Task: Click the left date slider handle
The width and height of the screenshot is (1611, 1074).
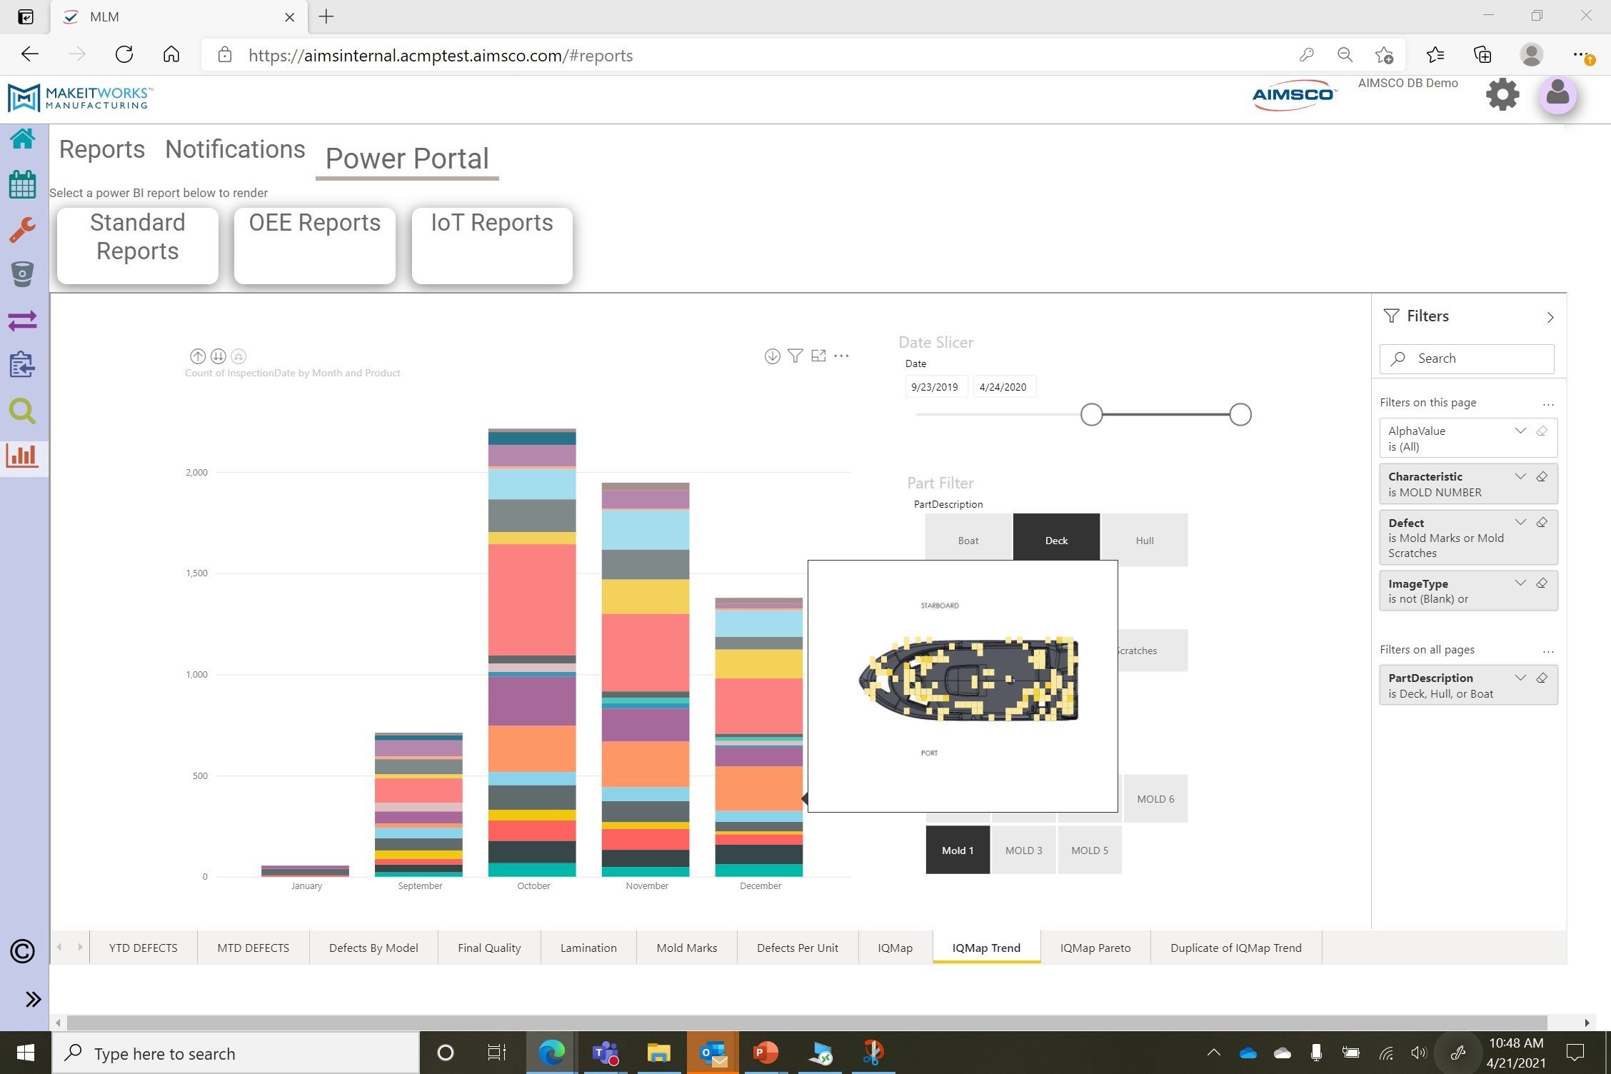Action: 1091,415
